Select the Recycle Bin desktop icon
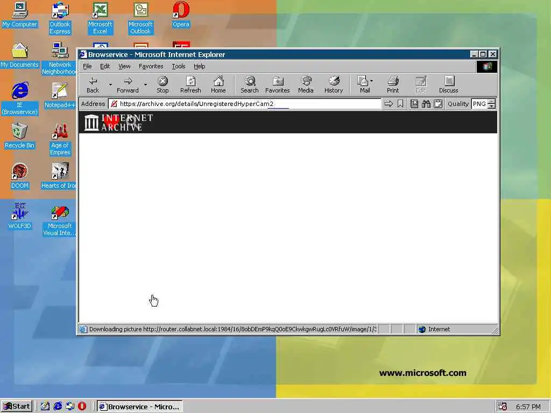This screenshot has width=551, height=413. pyautogui.click(x=20, y=136)
